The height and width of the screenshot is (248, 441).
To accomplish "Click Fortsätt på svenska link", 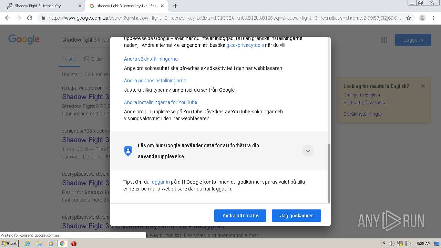I will point(365,103).
